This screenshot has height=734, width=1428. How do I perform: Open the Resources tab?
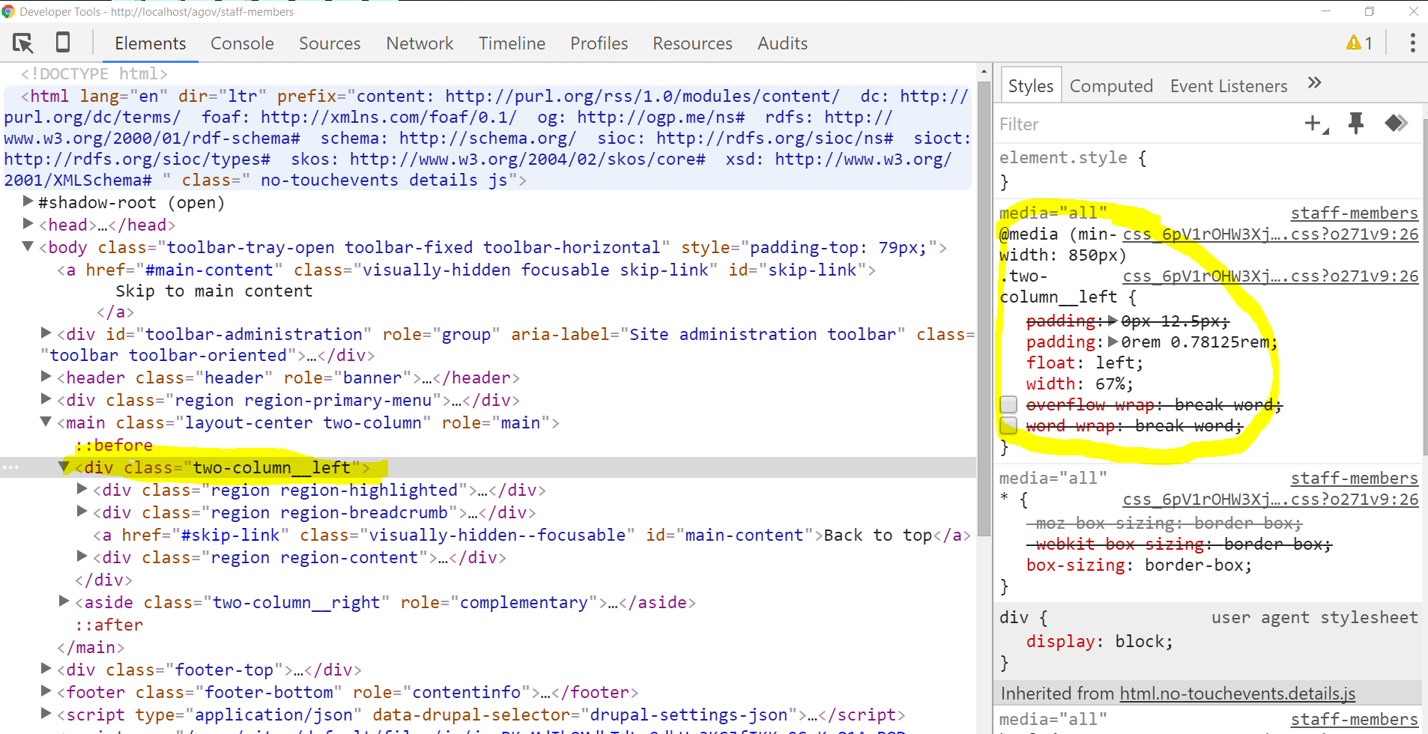692,43
